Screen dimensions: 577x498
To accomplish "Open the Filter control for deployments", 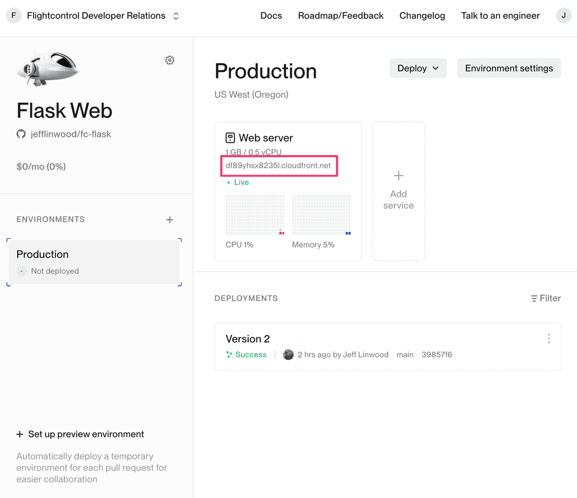I will coord(545,298).
